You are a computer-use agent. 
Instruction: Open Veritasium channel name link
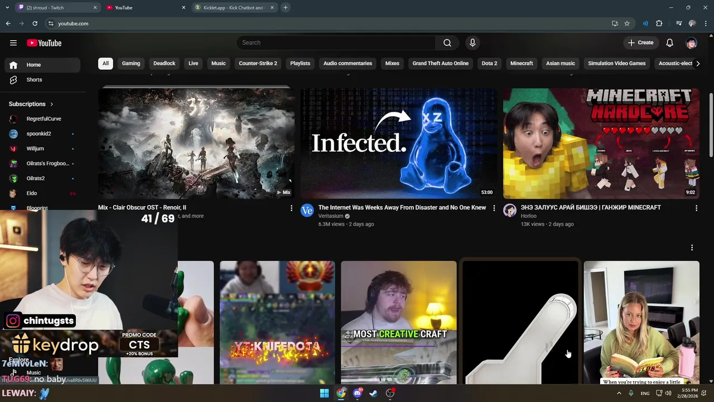click(331, 216)
